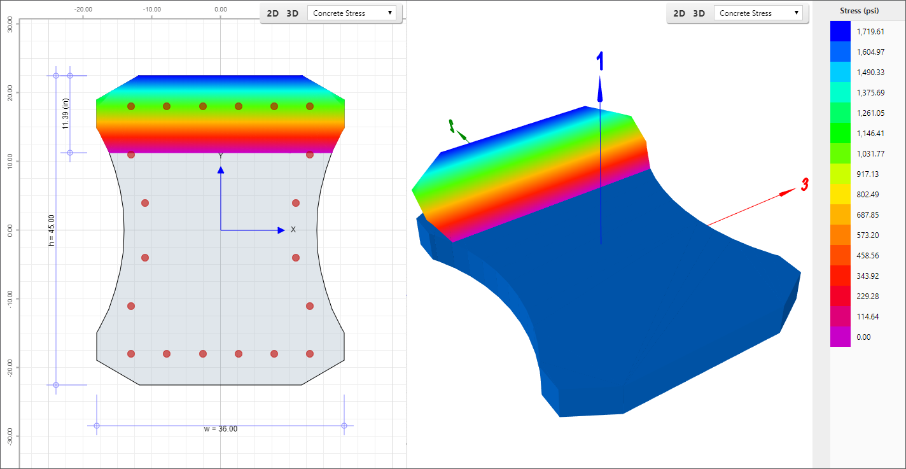Select the bottom-right corner rebar in the section
906x469 pixels.
tap(310, 354)
